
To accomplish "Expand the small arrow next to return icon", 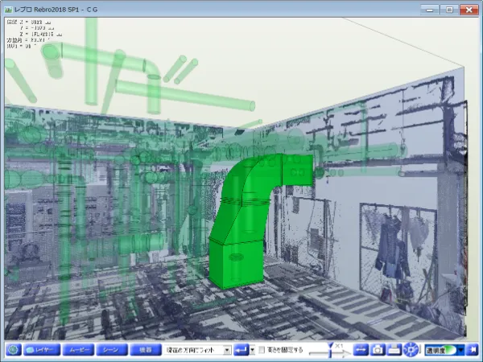I will pyautogui.click(x=252, y=350).
